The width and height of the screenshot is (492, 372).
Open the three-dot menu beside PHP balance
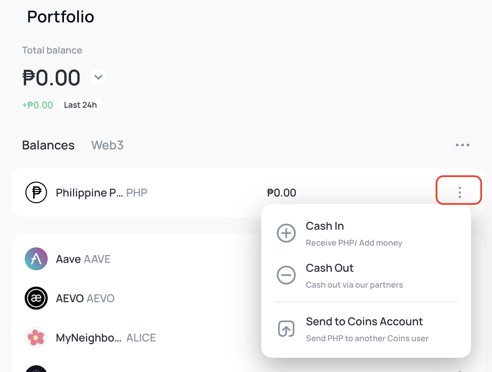(459, 192)
